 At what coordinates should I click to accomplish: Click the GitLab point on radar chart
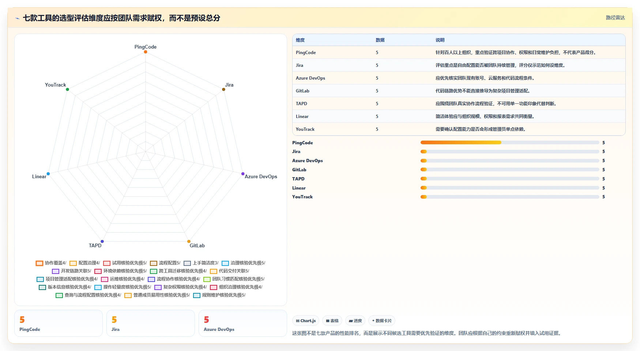(x=189, y=241)
